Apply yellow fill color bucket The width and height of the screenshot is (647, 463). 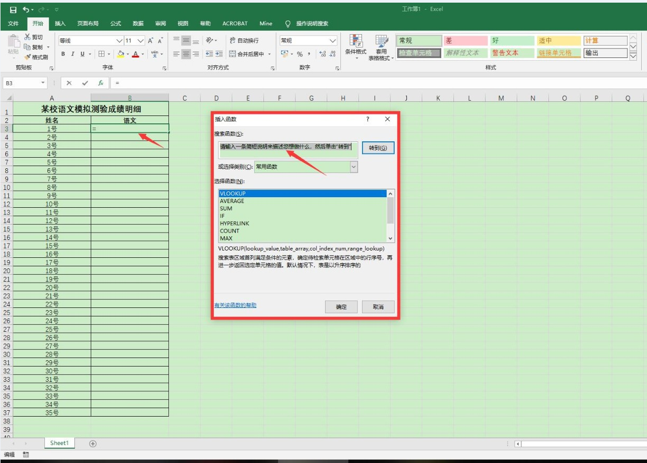click(120, 54)
